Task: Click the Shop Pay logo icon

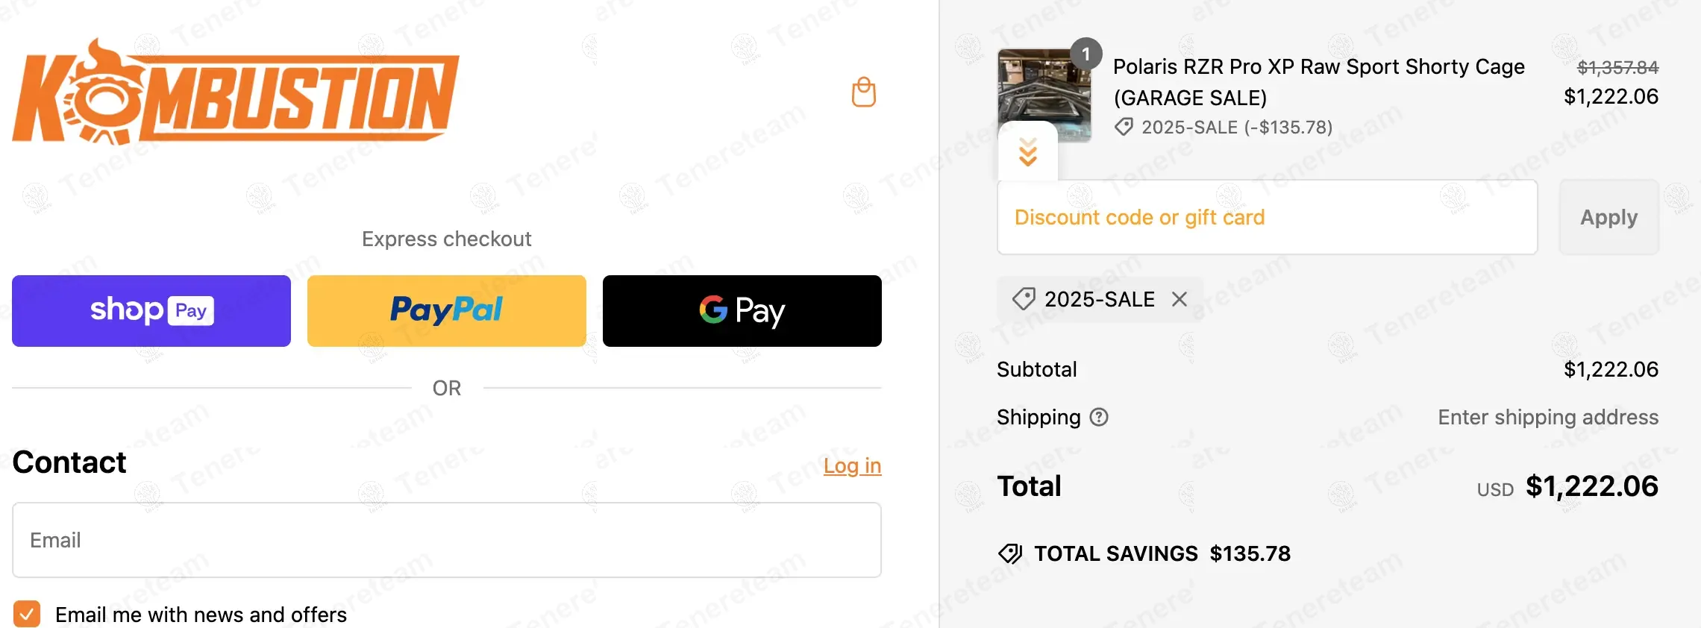Action: click(x=151, y=311)
